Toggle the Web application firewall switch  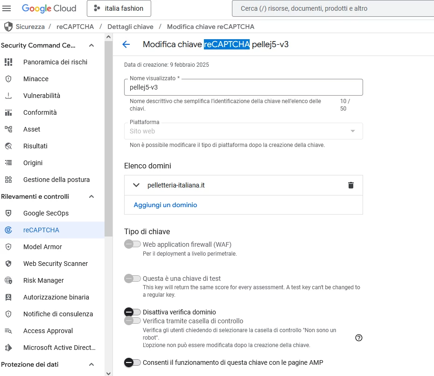pos(133,244)
